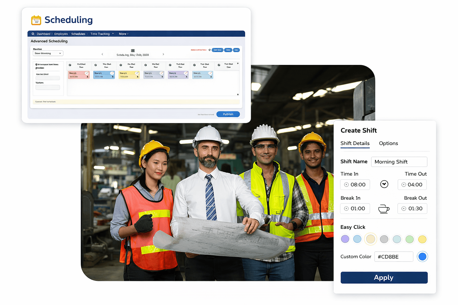Click the Time In clock icon beside 08:00

(x=346, y=185)
